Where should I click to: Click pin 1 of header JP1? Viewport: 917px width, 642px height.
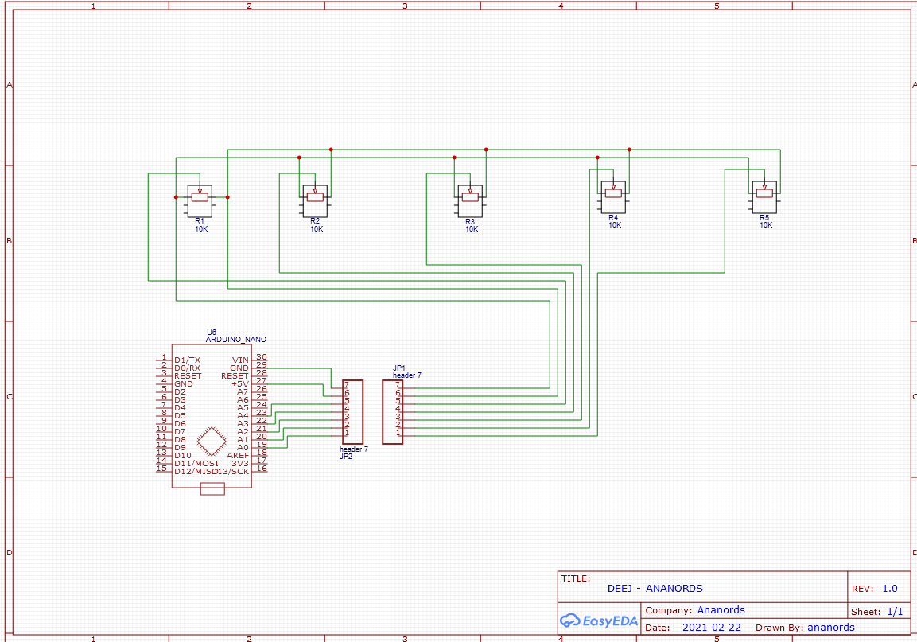click(x=398, y=433)
